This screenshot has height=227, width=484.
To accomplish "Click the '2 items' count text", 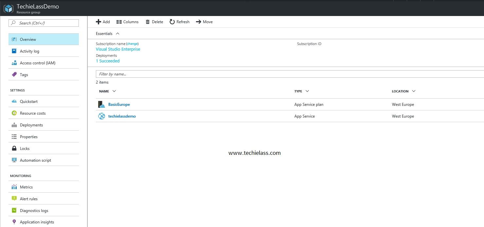I will 102,82.
